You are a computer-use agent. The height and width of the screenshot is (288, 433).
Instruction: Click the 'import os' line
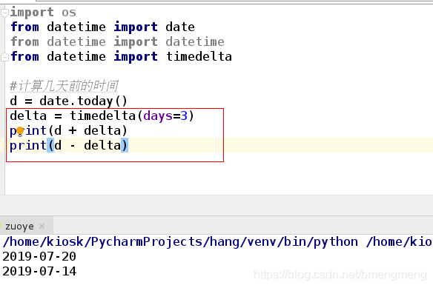(x=43, y=13)
